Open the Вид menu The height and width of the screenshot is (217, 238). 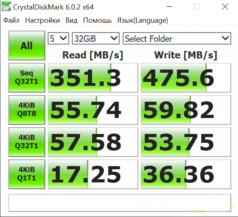point(72,20)
